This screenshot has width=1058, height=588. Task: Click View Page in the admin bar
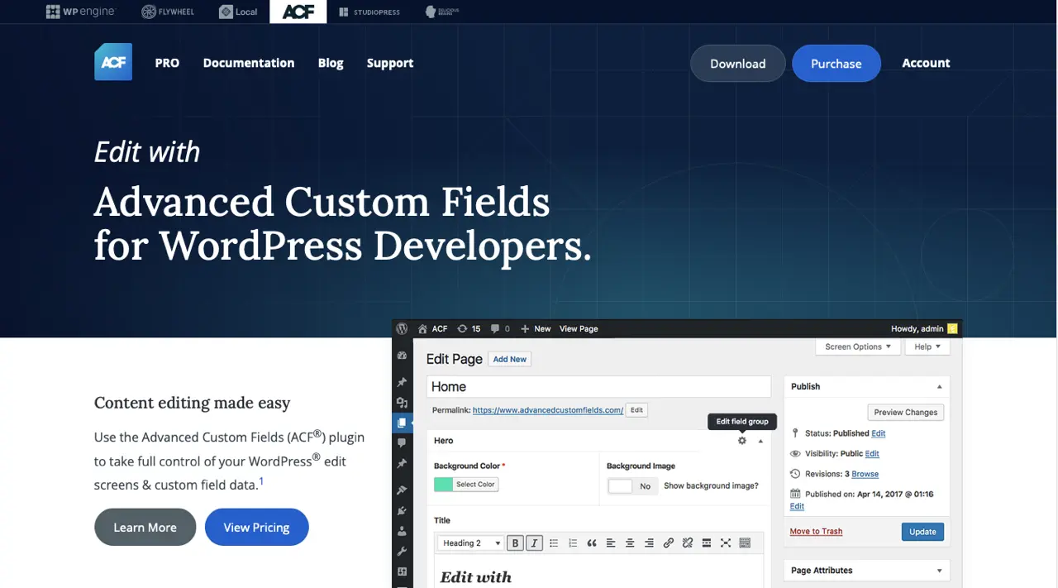coord(579,328)
